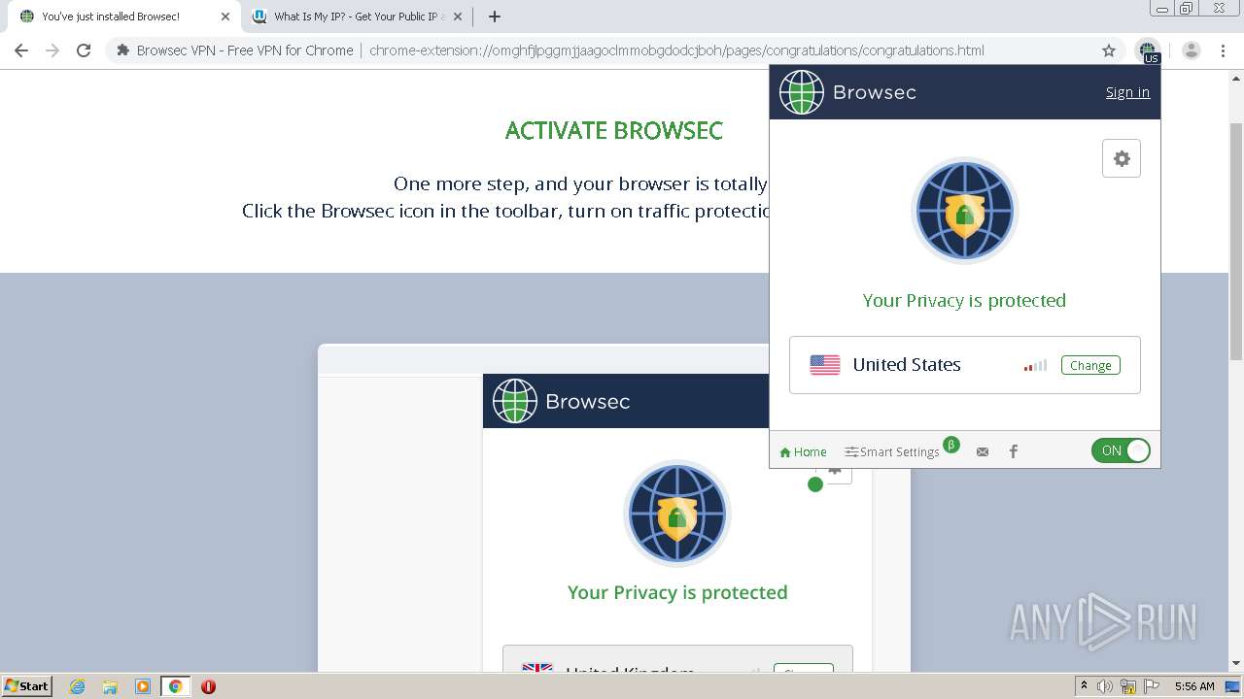Click the Browsec extension icon in Chrome toolbar
1244x699 pixels.
click(1148, 50)
